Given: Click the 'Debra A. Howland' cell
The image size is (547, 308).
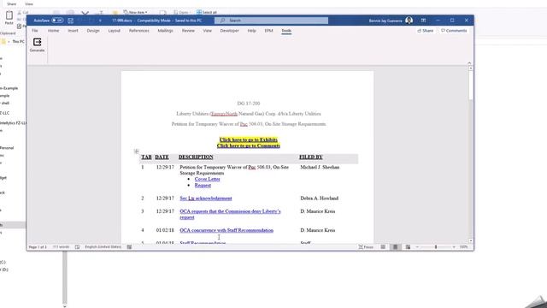Looking at the screenshot, I should tap(319, 198).
